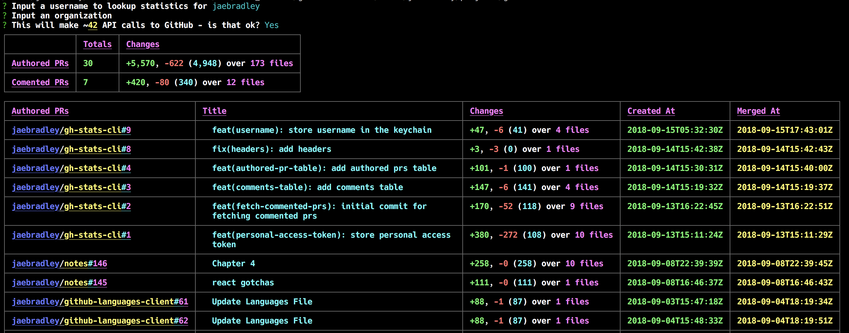Click the Title column header
Image resolution: width=849 pixels, height=333 pixels.
click(214, 111)
